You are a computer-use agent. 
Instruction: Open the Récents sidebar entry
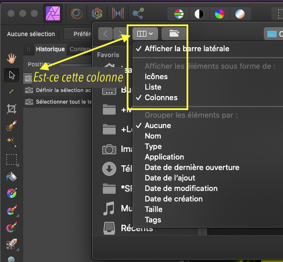(x=128, y=228)
